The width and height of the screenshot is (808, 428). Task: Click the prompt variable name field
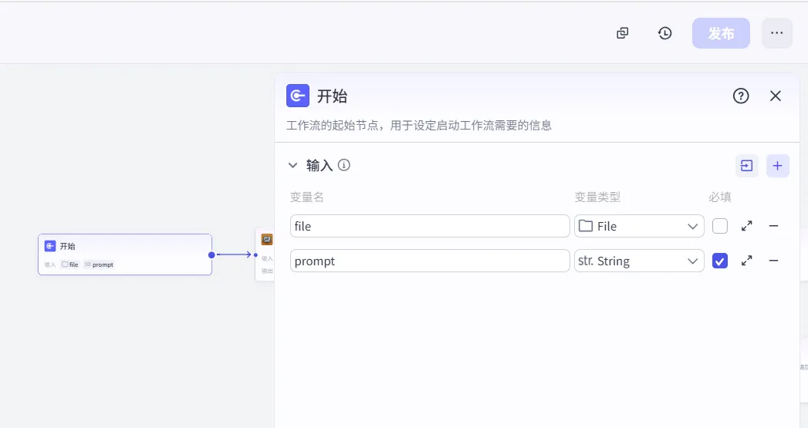point(430,261)
